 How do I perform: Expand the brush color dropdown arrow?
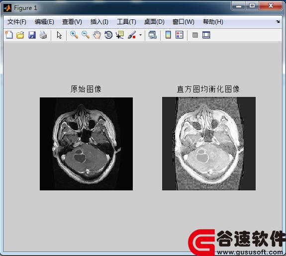tap(140, 35)
